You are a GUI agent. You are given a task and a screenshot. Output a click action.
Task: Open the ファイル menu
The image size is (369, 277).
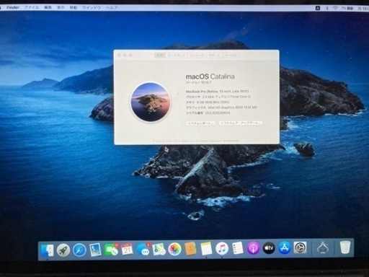[32, 7]
